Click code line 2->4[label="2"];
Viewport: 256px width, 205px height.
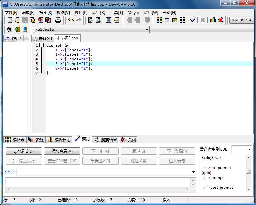click(x=74, y=68)
